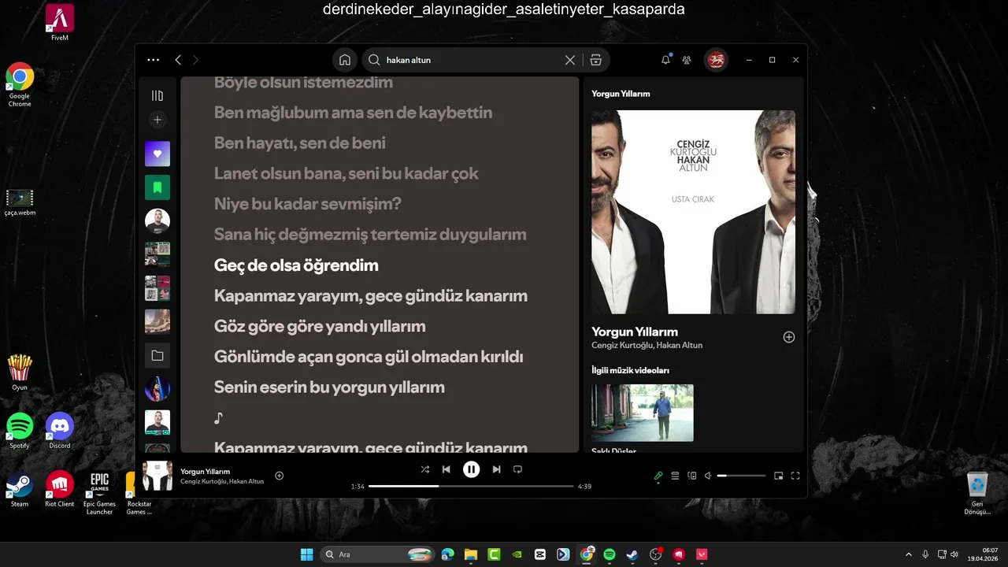Open the Recycle Bin (Geri Dönüşüm)

click(x=977, y=493)
